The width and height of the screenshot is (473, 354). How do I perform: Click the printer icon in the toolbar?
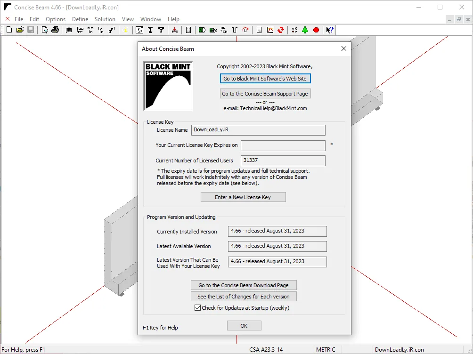click(55, 30)
